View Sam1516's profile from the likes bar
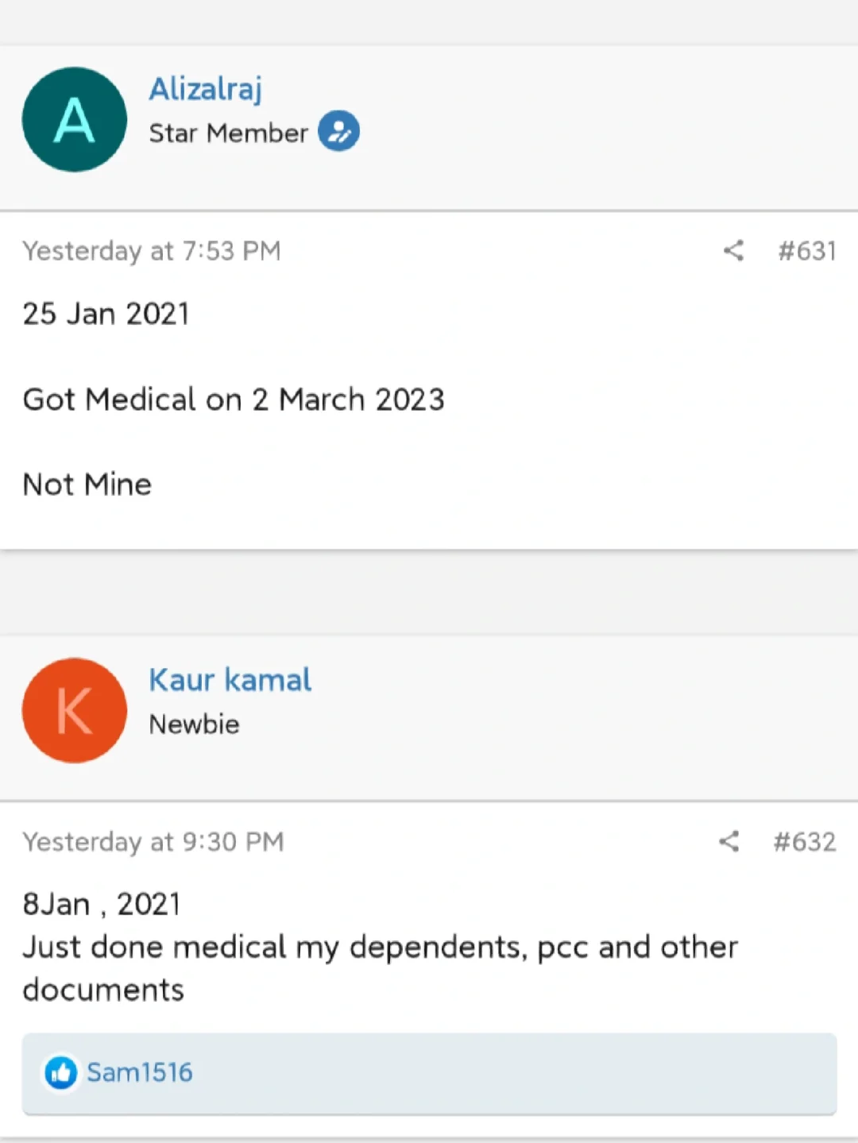858x1143 pixels. click(140, 1072)
